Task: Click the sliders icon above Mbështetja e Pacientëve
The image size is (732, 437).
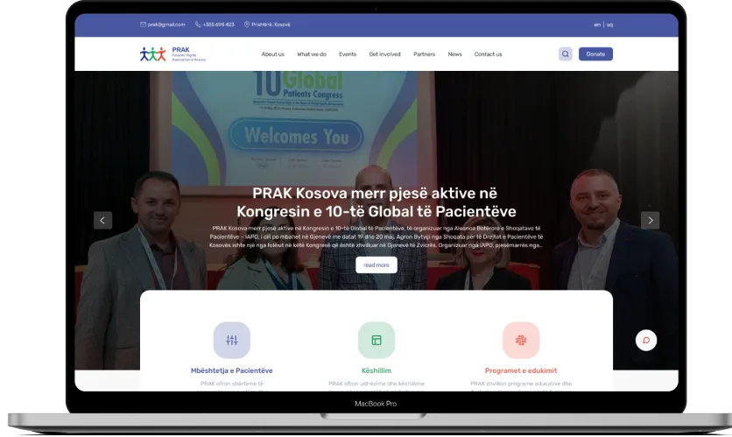Action: click(x=232, y=340)
